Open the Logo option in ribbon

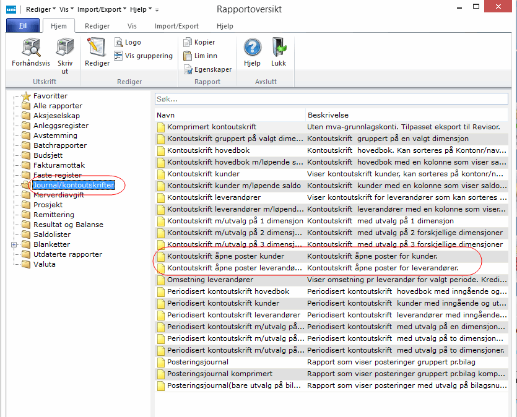(128, 42)
